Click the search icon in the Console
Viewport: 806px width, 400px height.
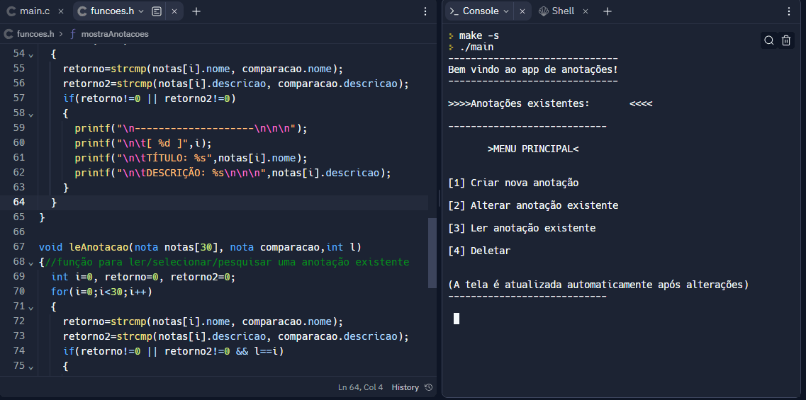click(x=769, y=41)
